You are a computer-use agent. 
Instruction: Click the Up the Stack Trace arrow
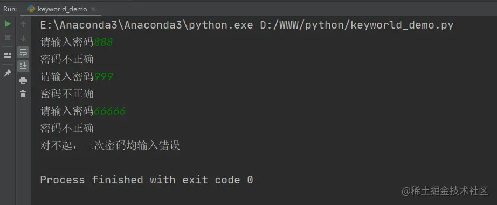pyautogui.click(x=23, y=24)
